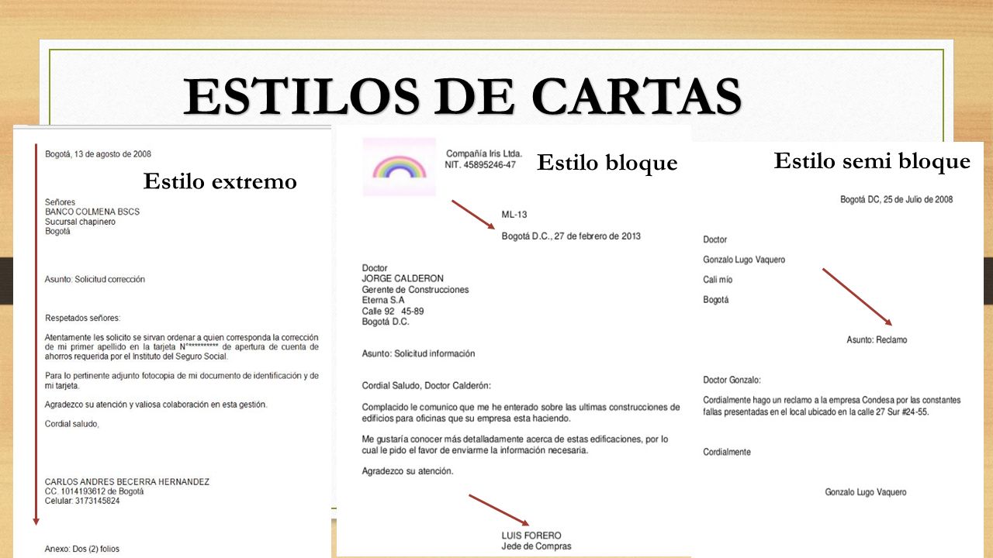Click paragraph starting 'Para lo pertinente adjunto'
993x558 pixels.
click(x=182, y=381)
